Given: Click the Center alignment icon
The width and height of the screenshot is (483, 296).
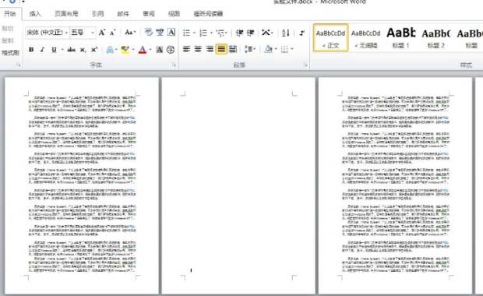Looking at the screenshot, I should pyautogui.click(x=198, y=49).
